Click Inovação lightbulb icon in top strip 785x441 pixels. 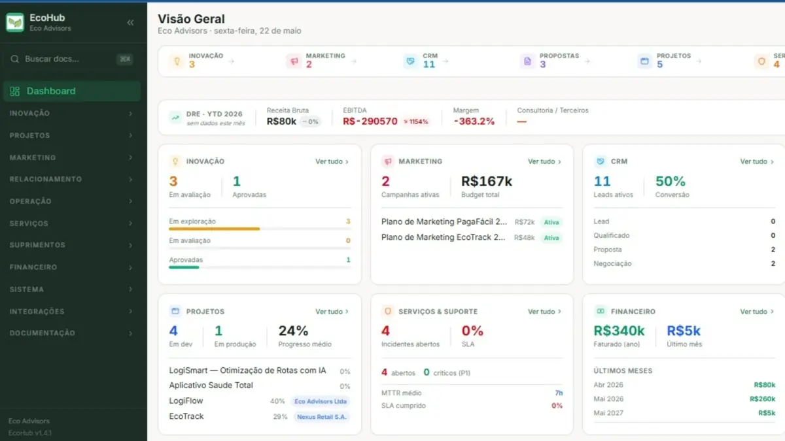(x=176, y=61)
